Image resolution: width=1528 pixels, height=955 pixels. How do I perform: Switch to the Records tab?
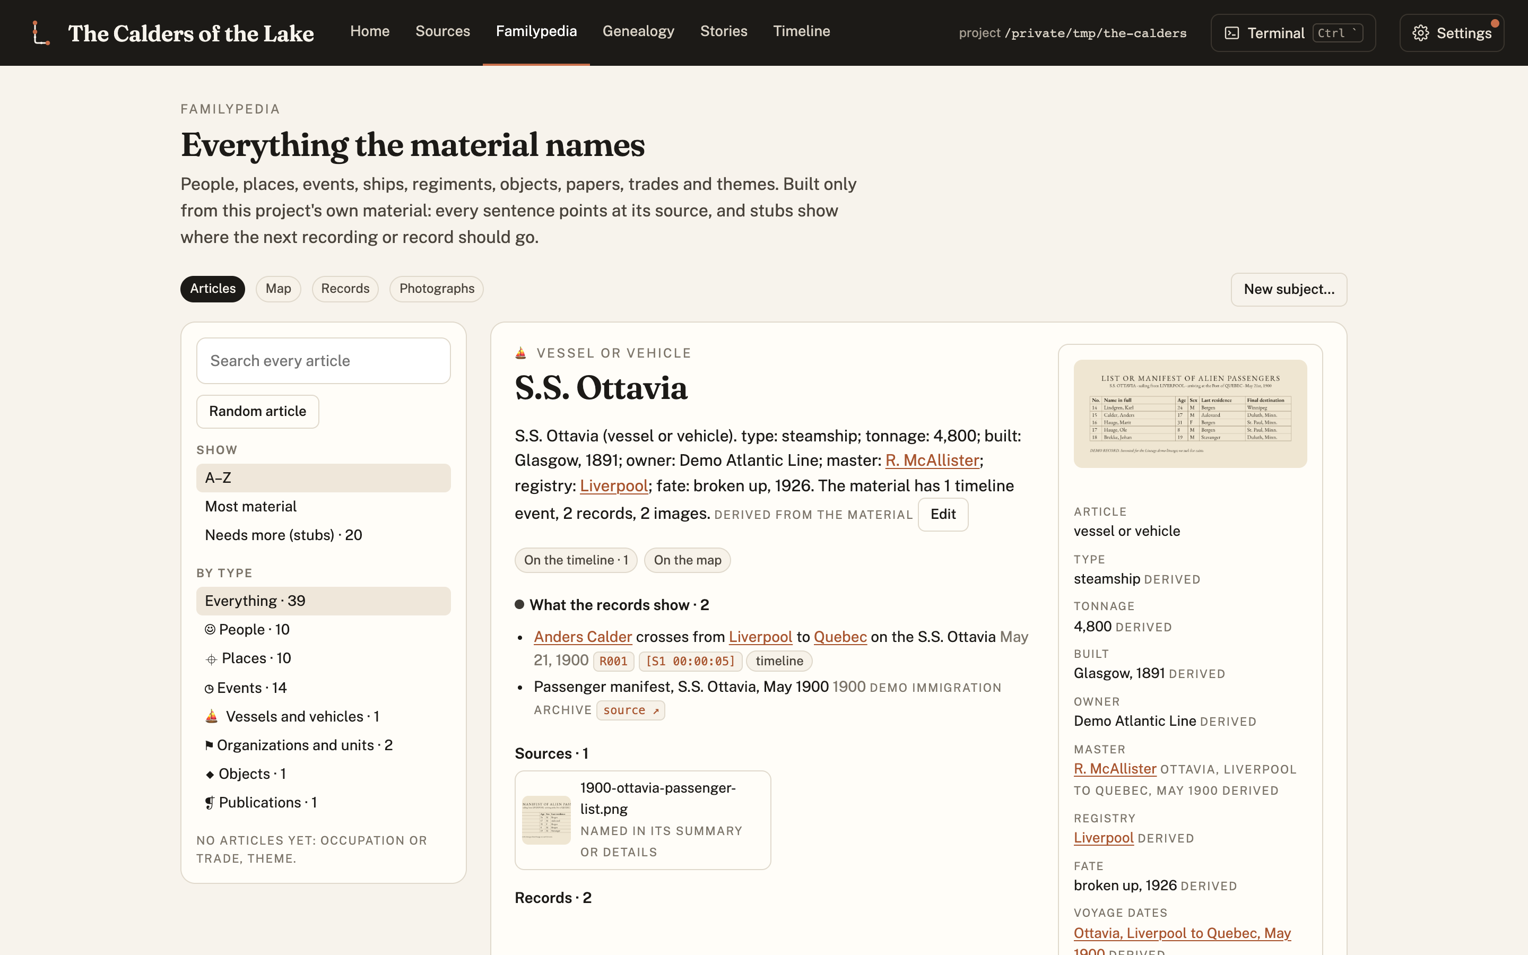[345, 289]
